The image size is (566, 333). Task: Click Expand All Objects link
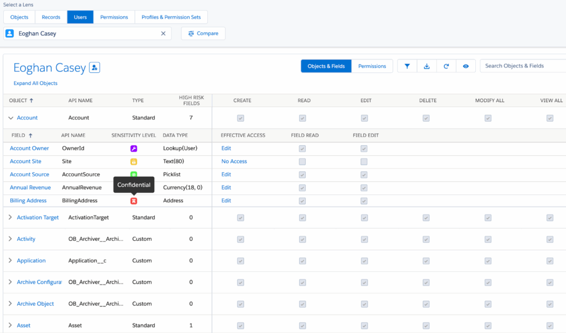(35, 83)
